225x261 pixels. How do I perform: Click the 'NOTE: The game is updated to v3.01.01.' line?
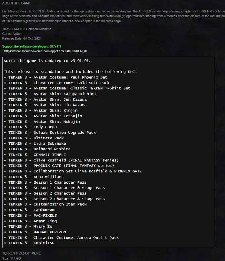point(47,61)
